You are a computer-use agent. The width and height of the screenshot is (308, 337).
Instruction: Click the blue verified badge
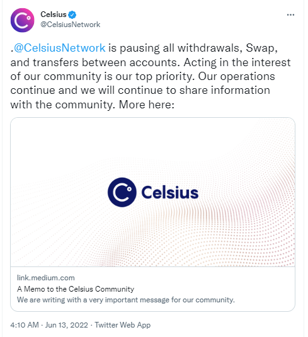72,14
